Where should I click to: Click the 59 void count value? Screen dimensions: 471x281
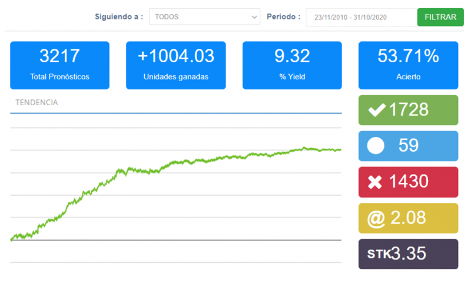[408, 145]
